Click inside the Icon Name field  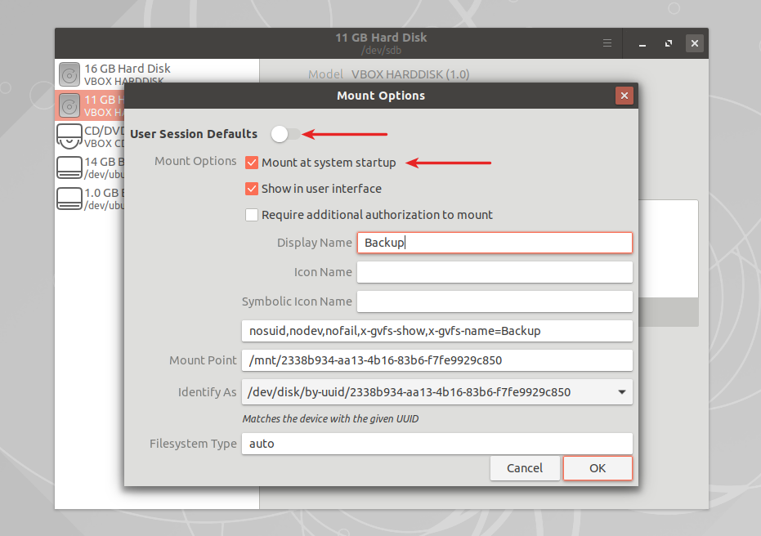(494, 271)
